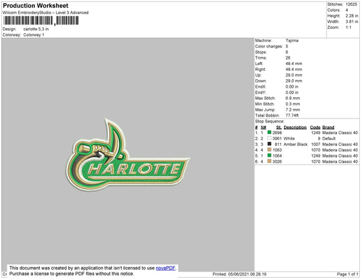This screenshot has height=279, width=361.
Task: Click the Amber Black swatch for stop 3
Action: click(269, 144)
